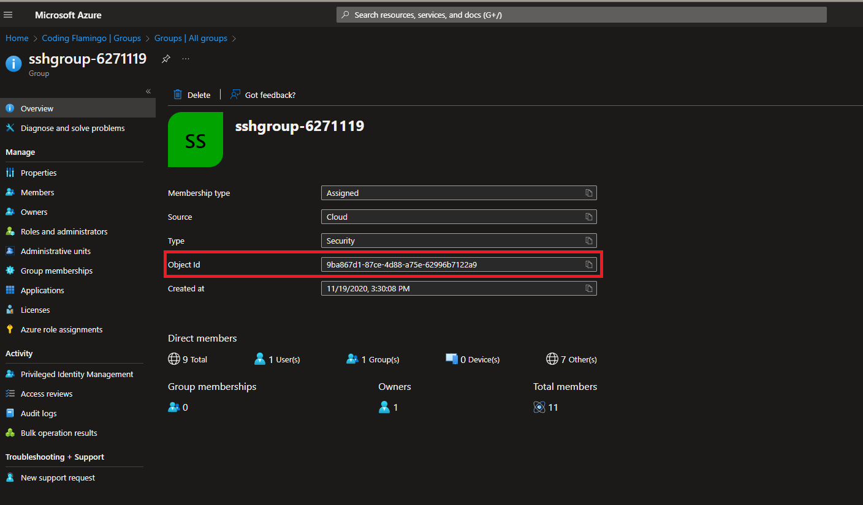Click the Access reviews icon

[x=10, y=394]
